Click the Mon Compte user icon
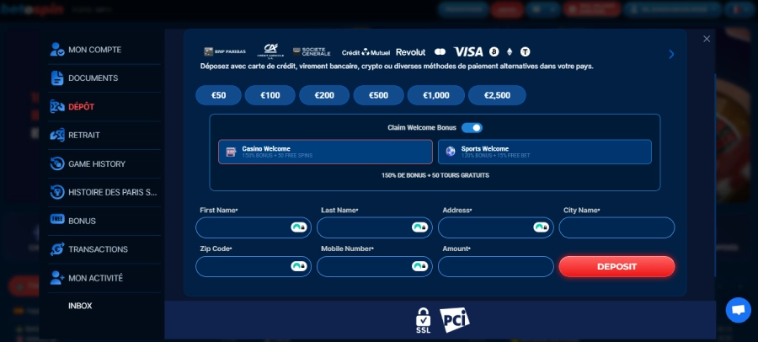Screen dimensions: 758x342 [57, 50]
